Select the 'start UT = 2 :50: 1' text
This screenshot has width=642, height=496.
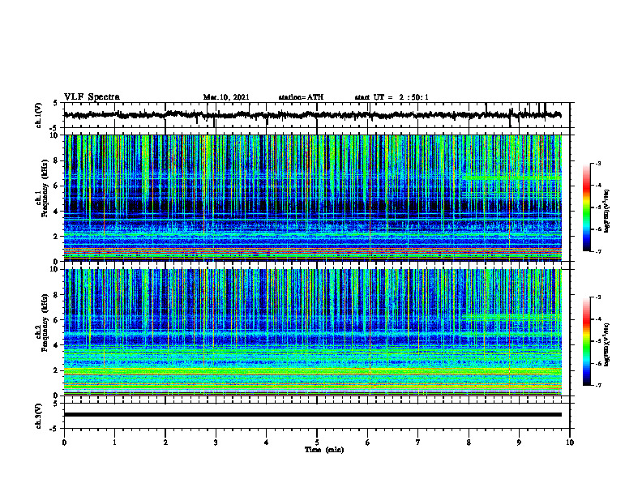tap(392, 97)
